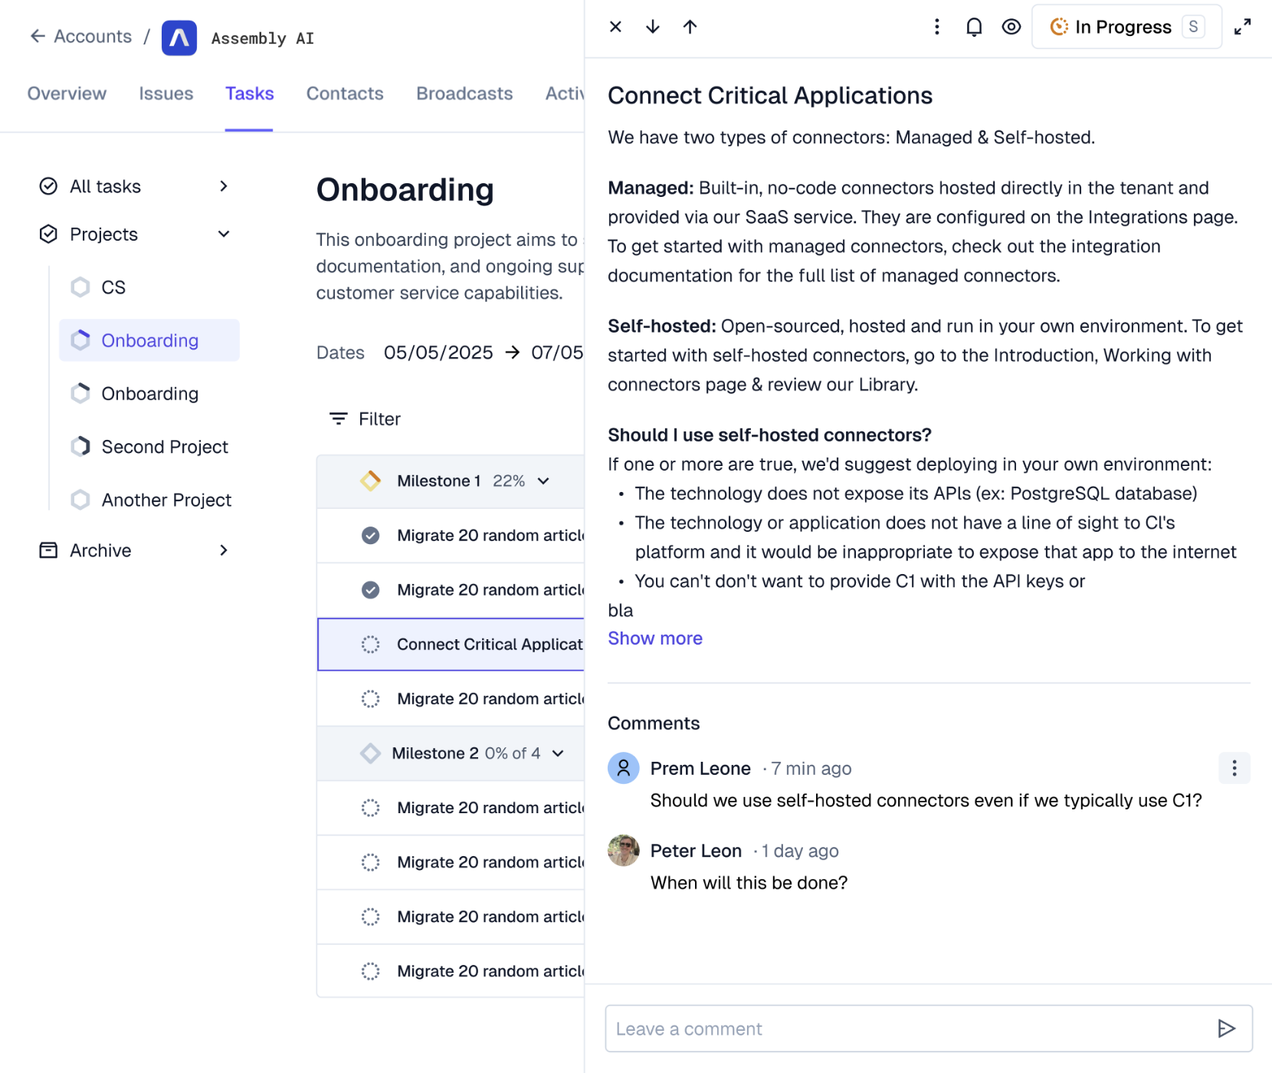Click the Milestone 2 diamond icon
The image size is (1272, 1073).
pos(371,753)
